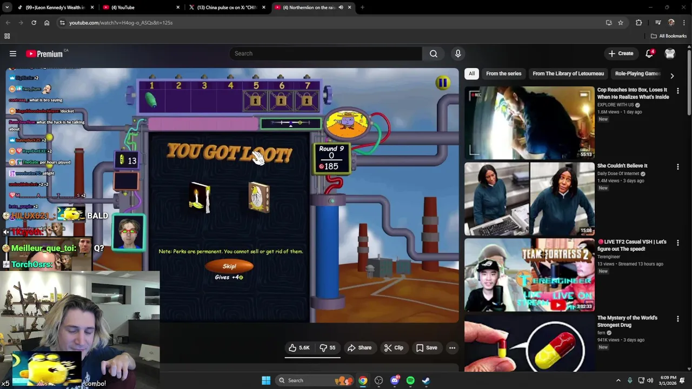Image resolution: width=692 pixels, height=389 pixels.
Task: Open options for LIVE TF2 Casual video
Action: [677, 243]
